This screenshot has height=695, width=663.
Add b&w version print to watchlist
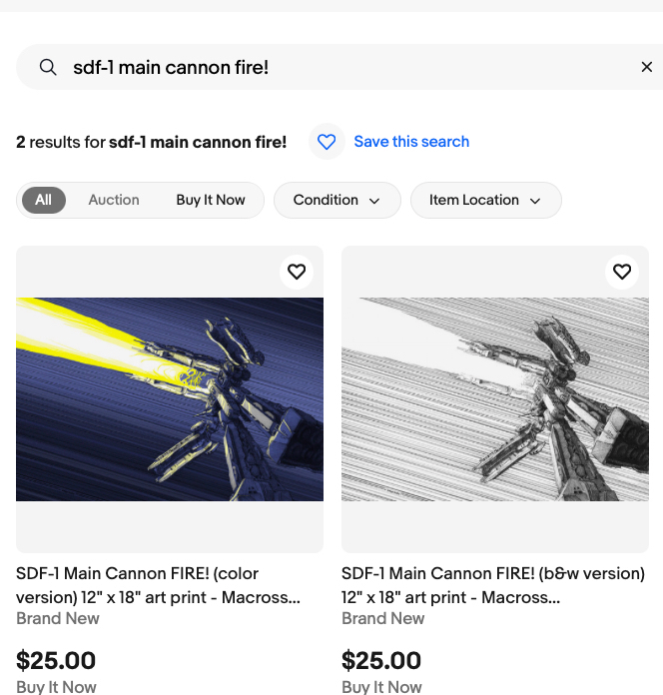(622, 272)
